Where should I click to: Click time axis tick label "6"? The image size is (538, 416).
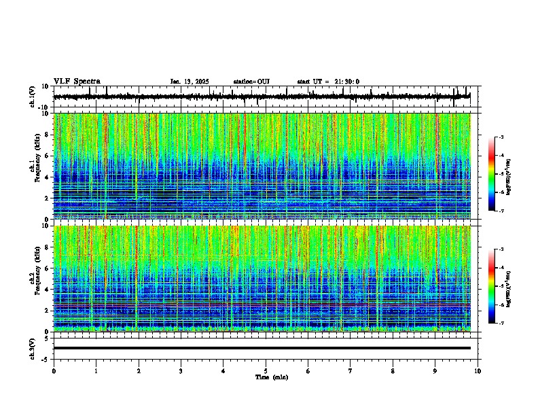click(x=308, y=371)
